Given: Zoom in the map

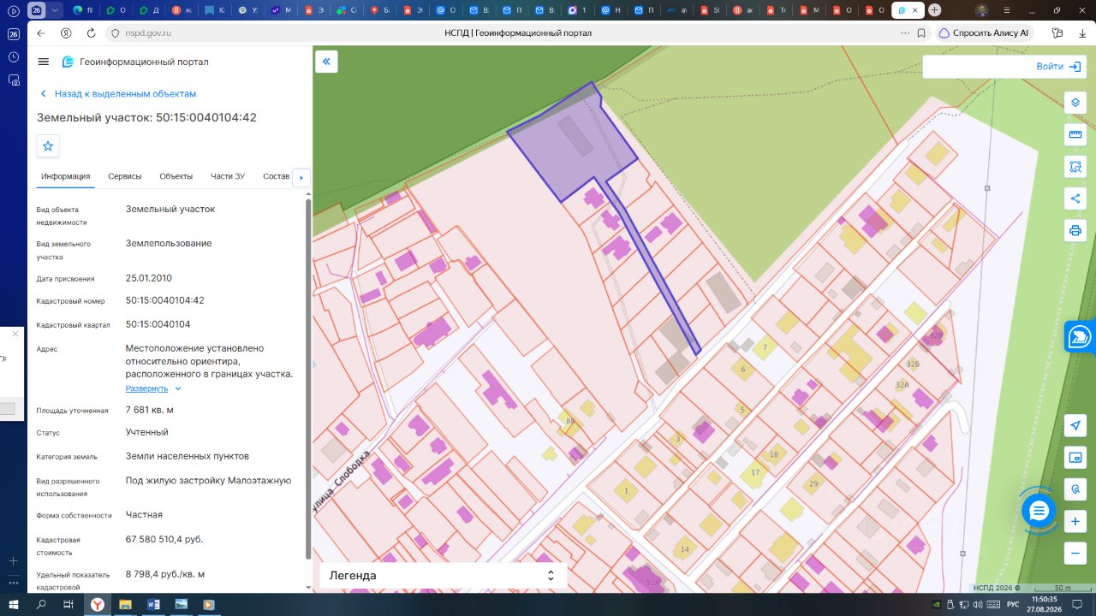Looking at the screenshot, I should coord(1075,521).
